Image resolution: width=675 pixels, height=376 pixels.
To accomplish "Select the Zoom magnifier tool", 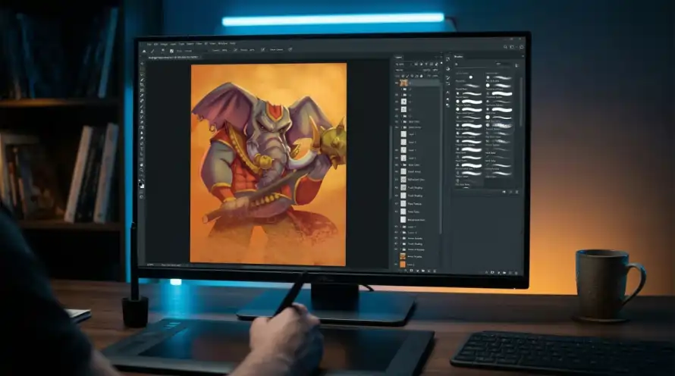I will pos(142,170).
